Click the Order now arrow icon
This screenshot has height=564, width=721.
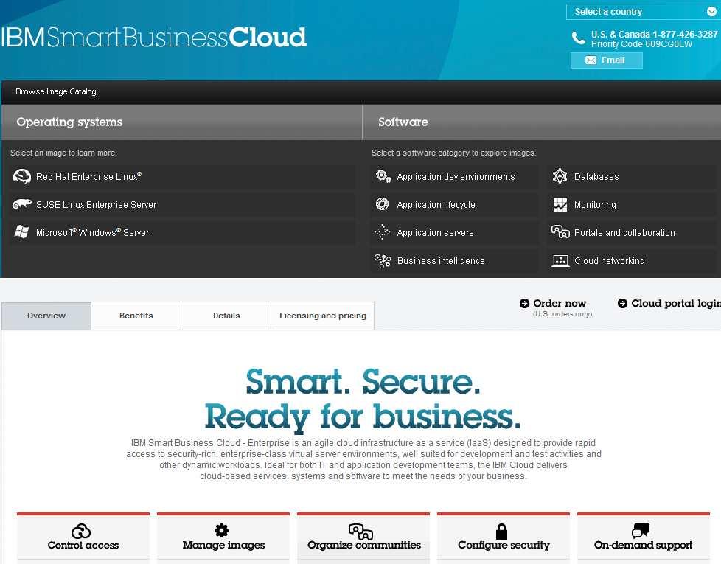coord(524,303)
